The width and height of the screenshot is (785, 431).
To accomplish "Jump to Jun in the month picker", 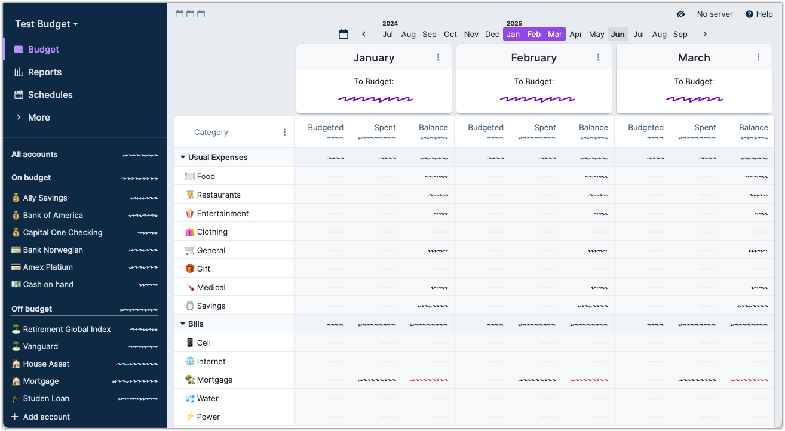I will (x=618, y=34).
